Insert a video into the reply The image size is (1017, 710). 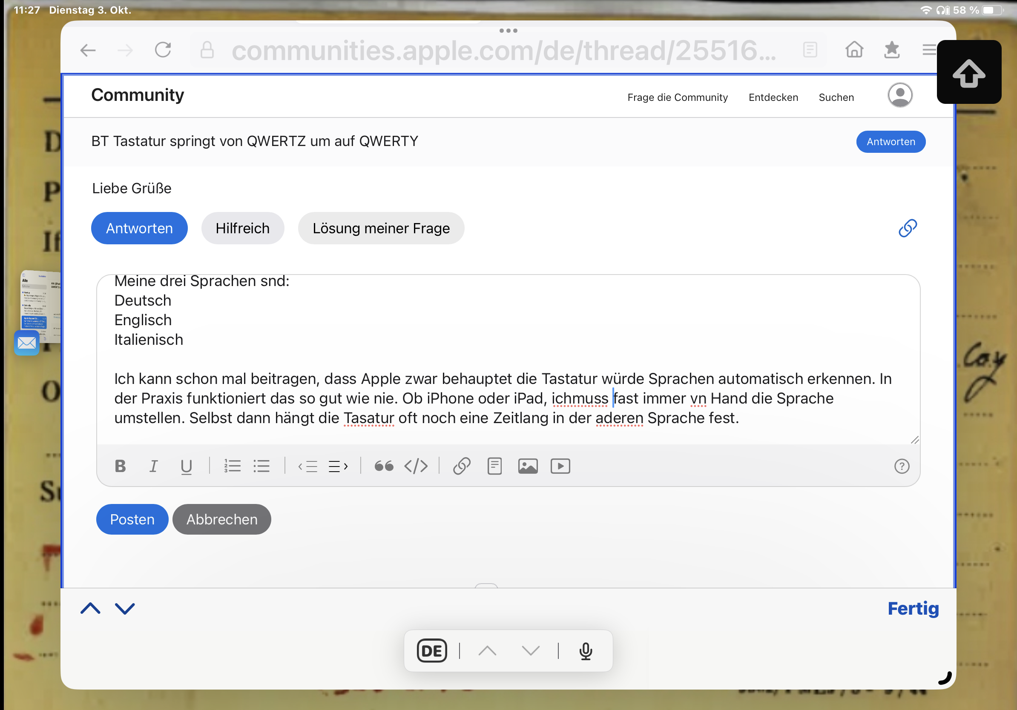pos(560,466)
